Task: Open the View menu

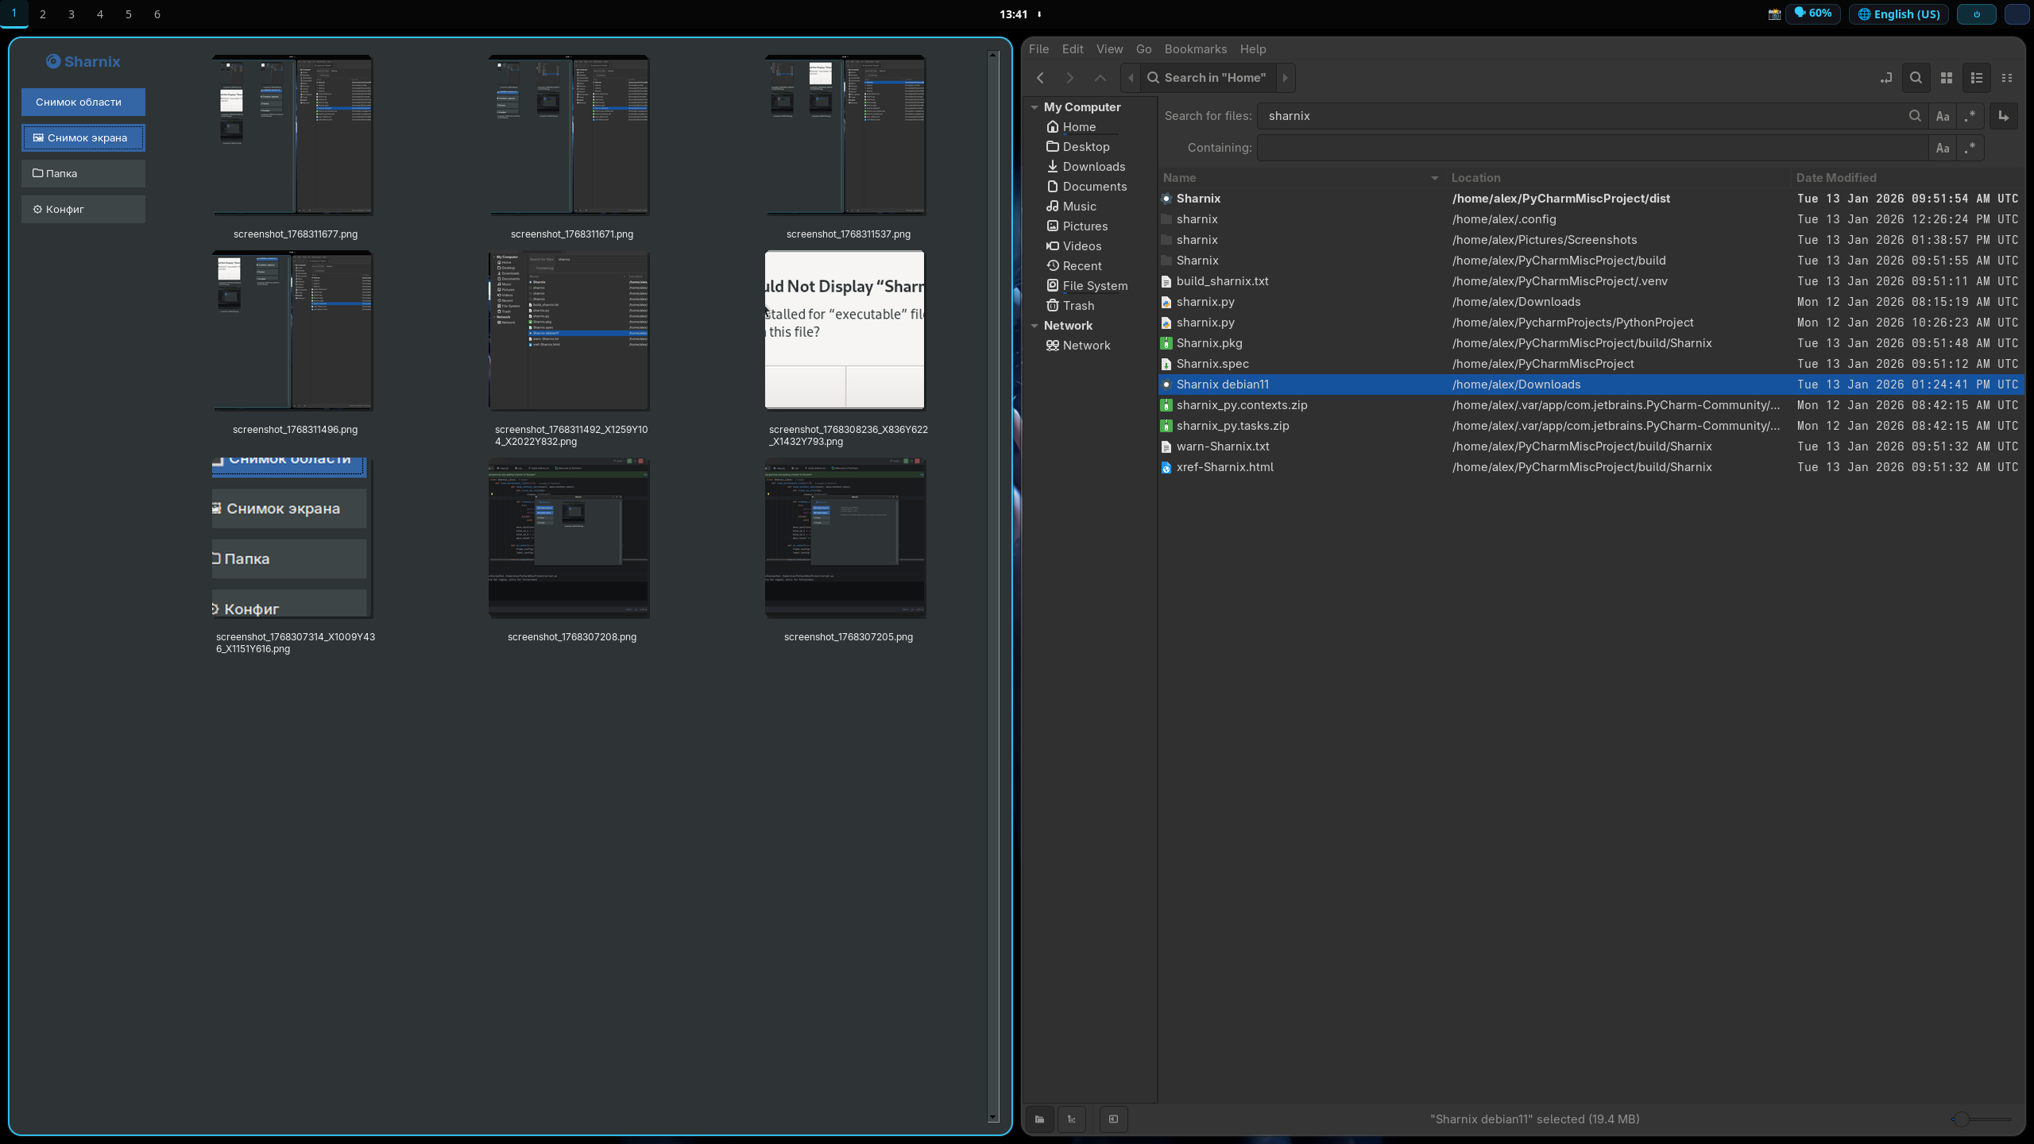Action: tap(1109, 49)
